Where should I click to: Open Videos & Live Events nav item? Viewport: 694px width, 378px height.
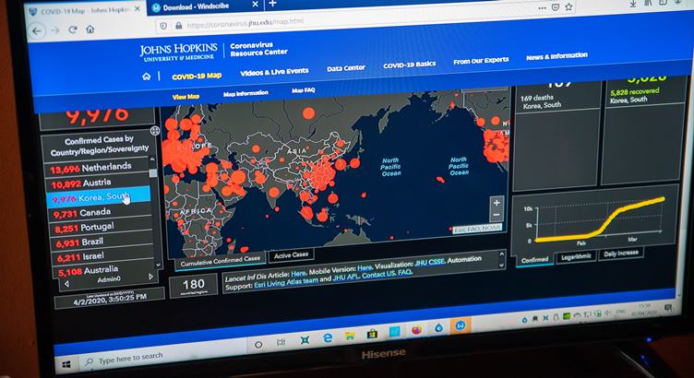tap(274, 72)
